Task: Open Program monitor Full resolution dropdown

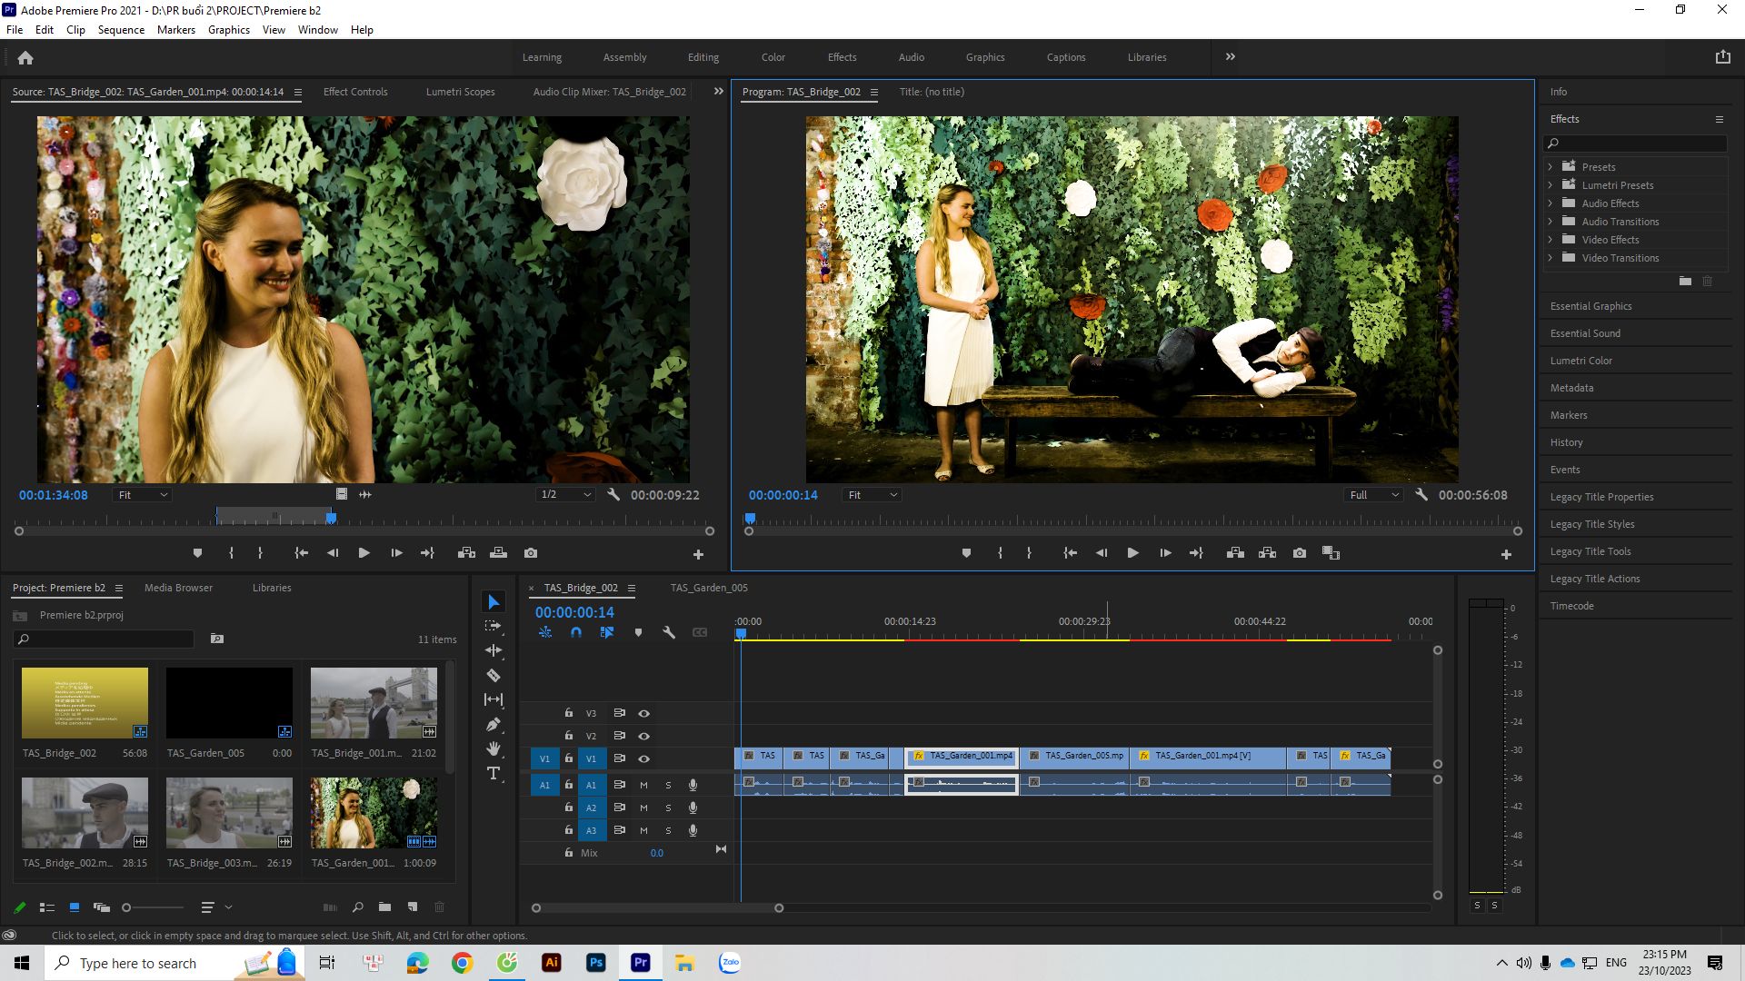Action: tap(1374, 495)
